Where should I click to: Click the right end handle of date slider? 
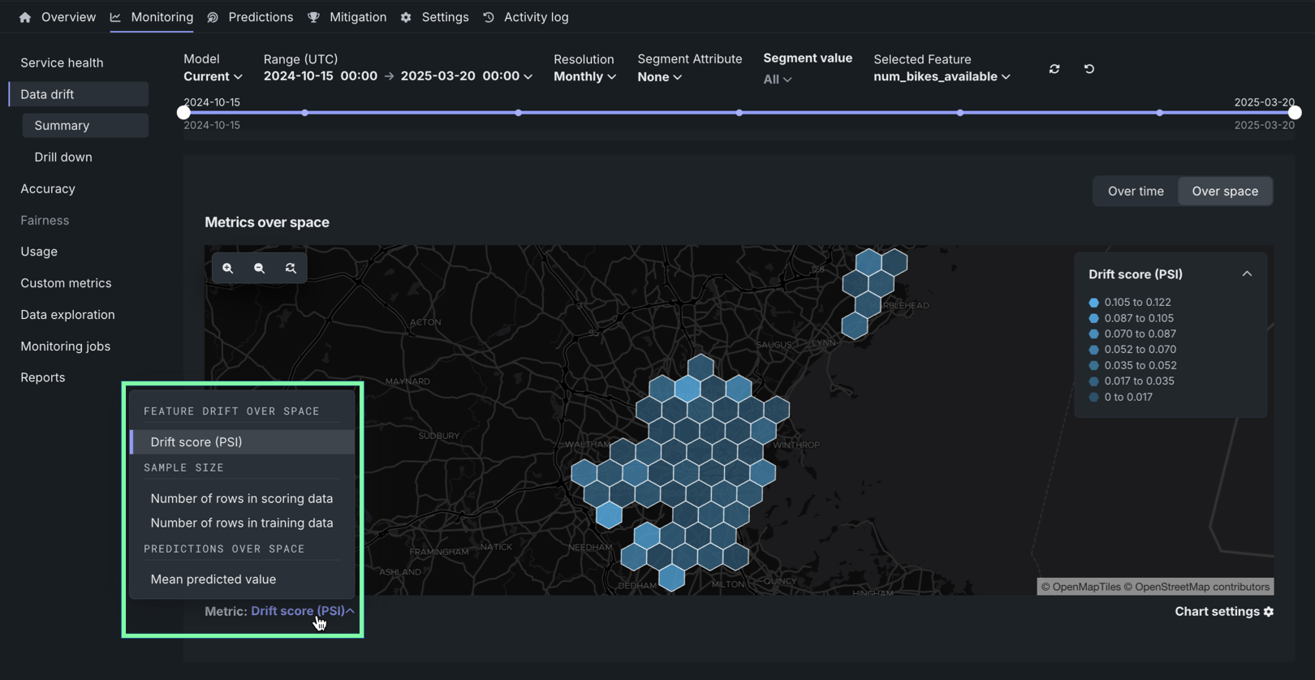[1295, 113]
